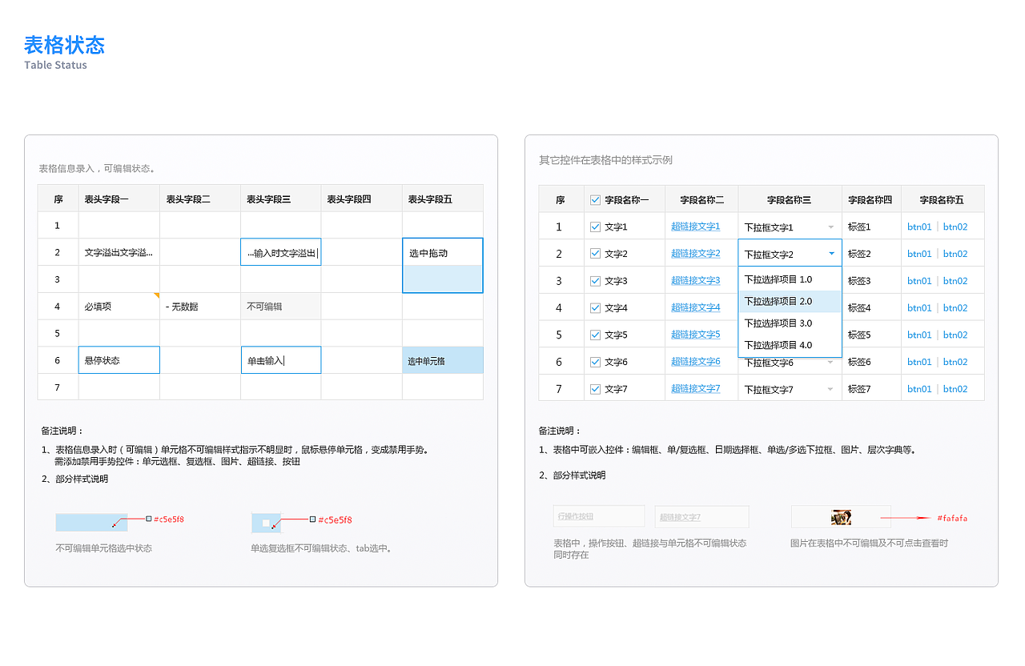Click btn02 in row 5
The width and height of the screenshot is (1025, 666).
(x=955, y=335)
